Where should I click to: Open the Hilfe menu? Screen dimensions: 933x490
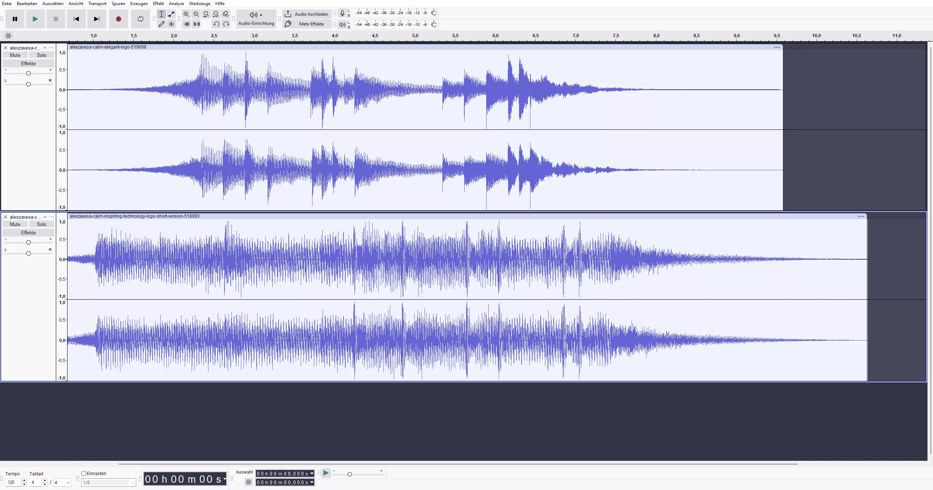[220, 4]
